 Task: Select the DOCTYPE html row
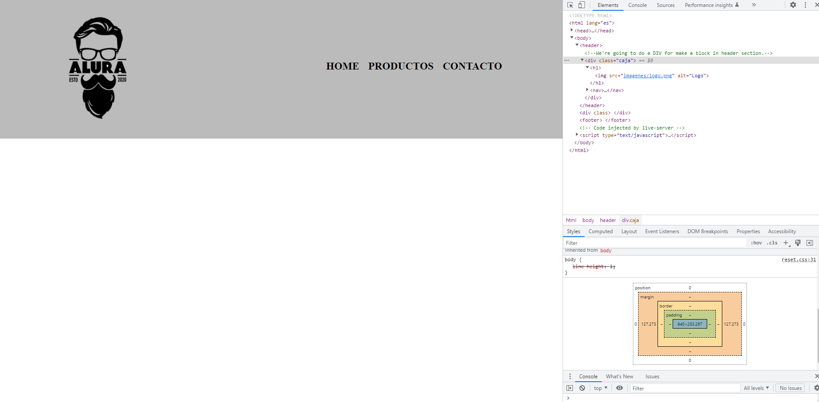tap(691, 16)
